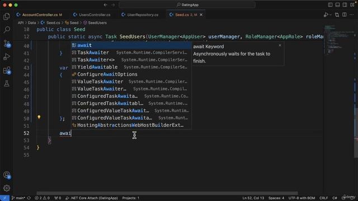The width and height of the screenshot is (358, 201).
Task: Open the Explorer view in activity bar
Action: [7, 16]
